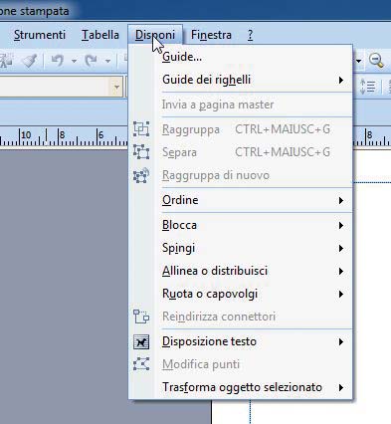Click the zoom out magnifier icon

click(x=376, y=61)
